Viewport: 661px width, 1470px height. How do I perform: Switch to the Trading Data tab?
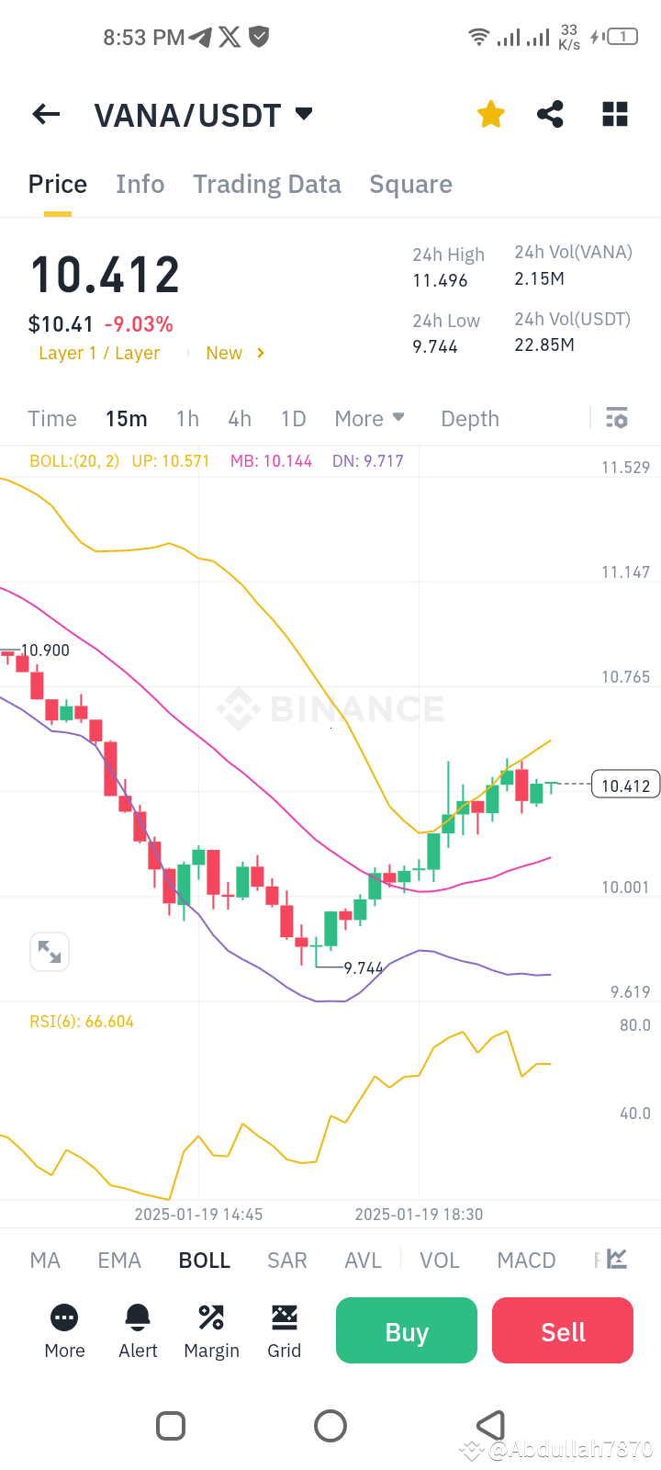tap(267, 184)
